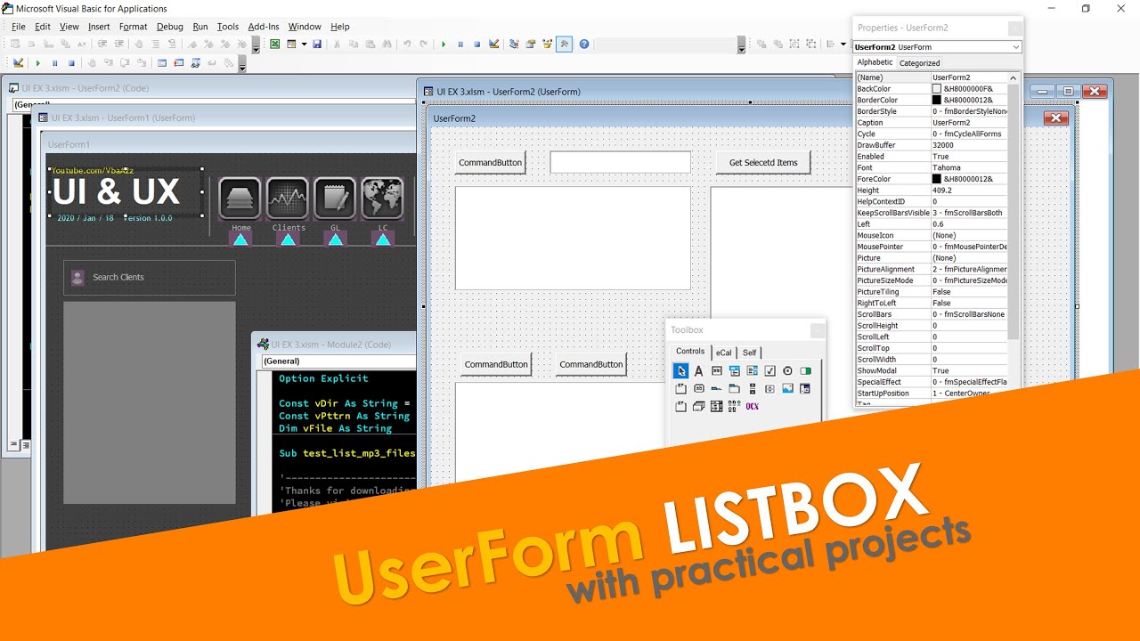The image size is (1140, 641).
Task: Run macro using main toolbar play icon
Action: tap(444, 44)
